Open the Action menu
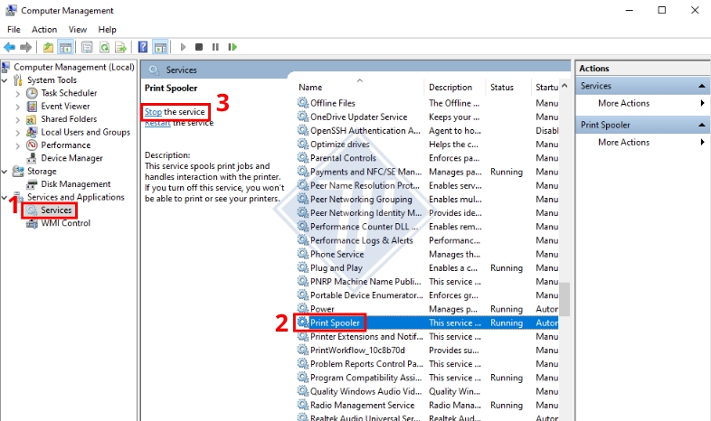Viewport: 711px width, 421px height. pos(44,30)
